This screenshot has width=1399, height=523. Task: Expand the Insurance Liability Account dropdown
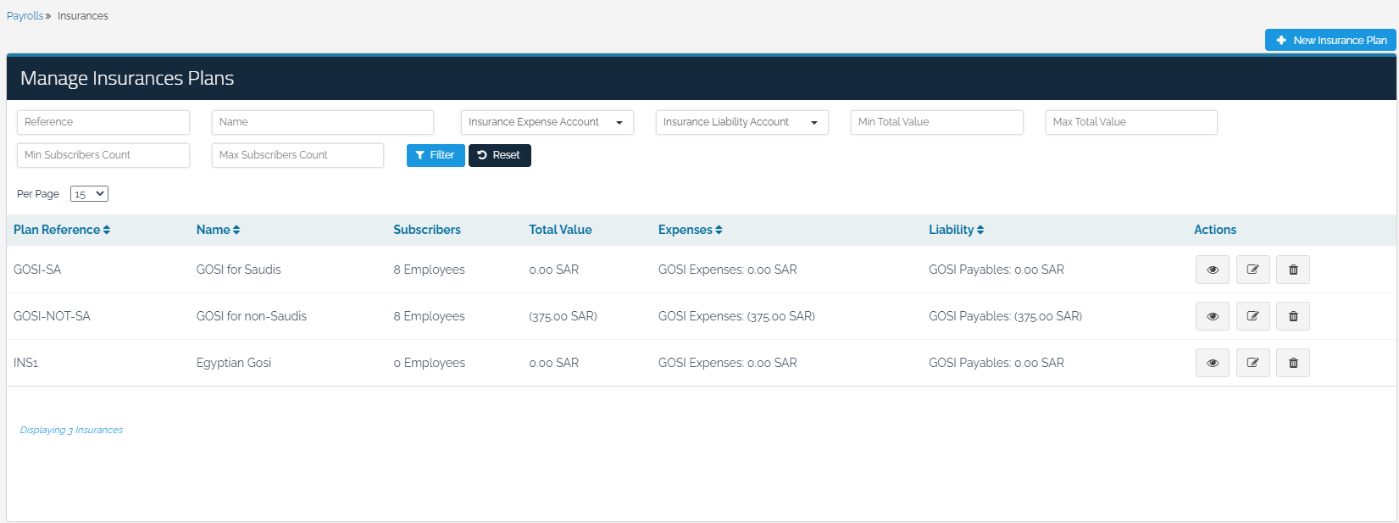tap(741, 122)
